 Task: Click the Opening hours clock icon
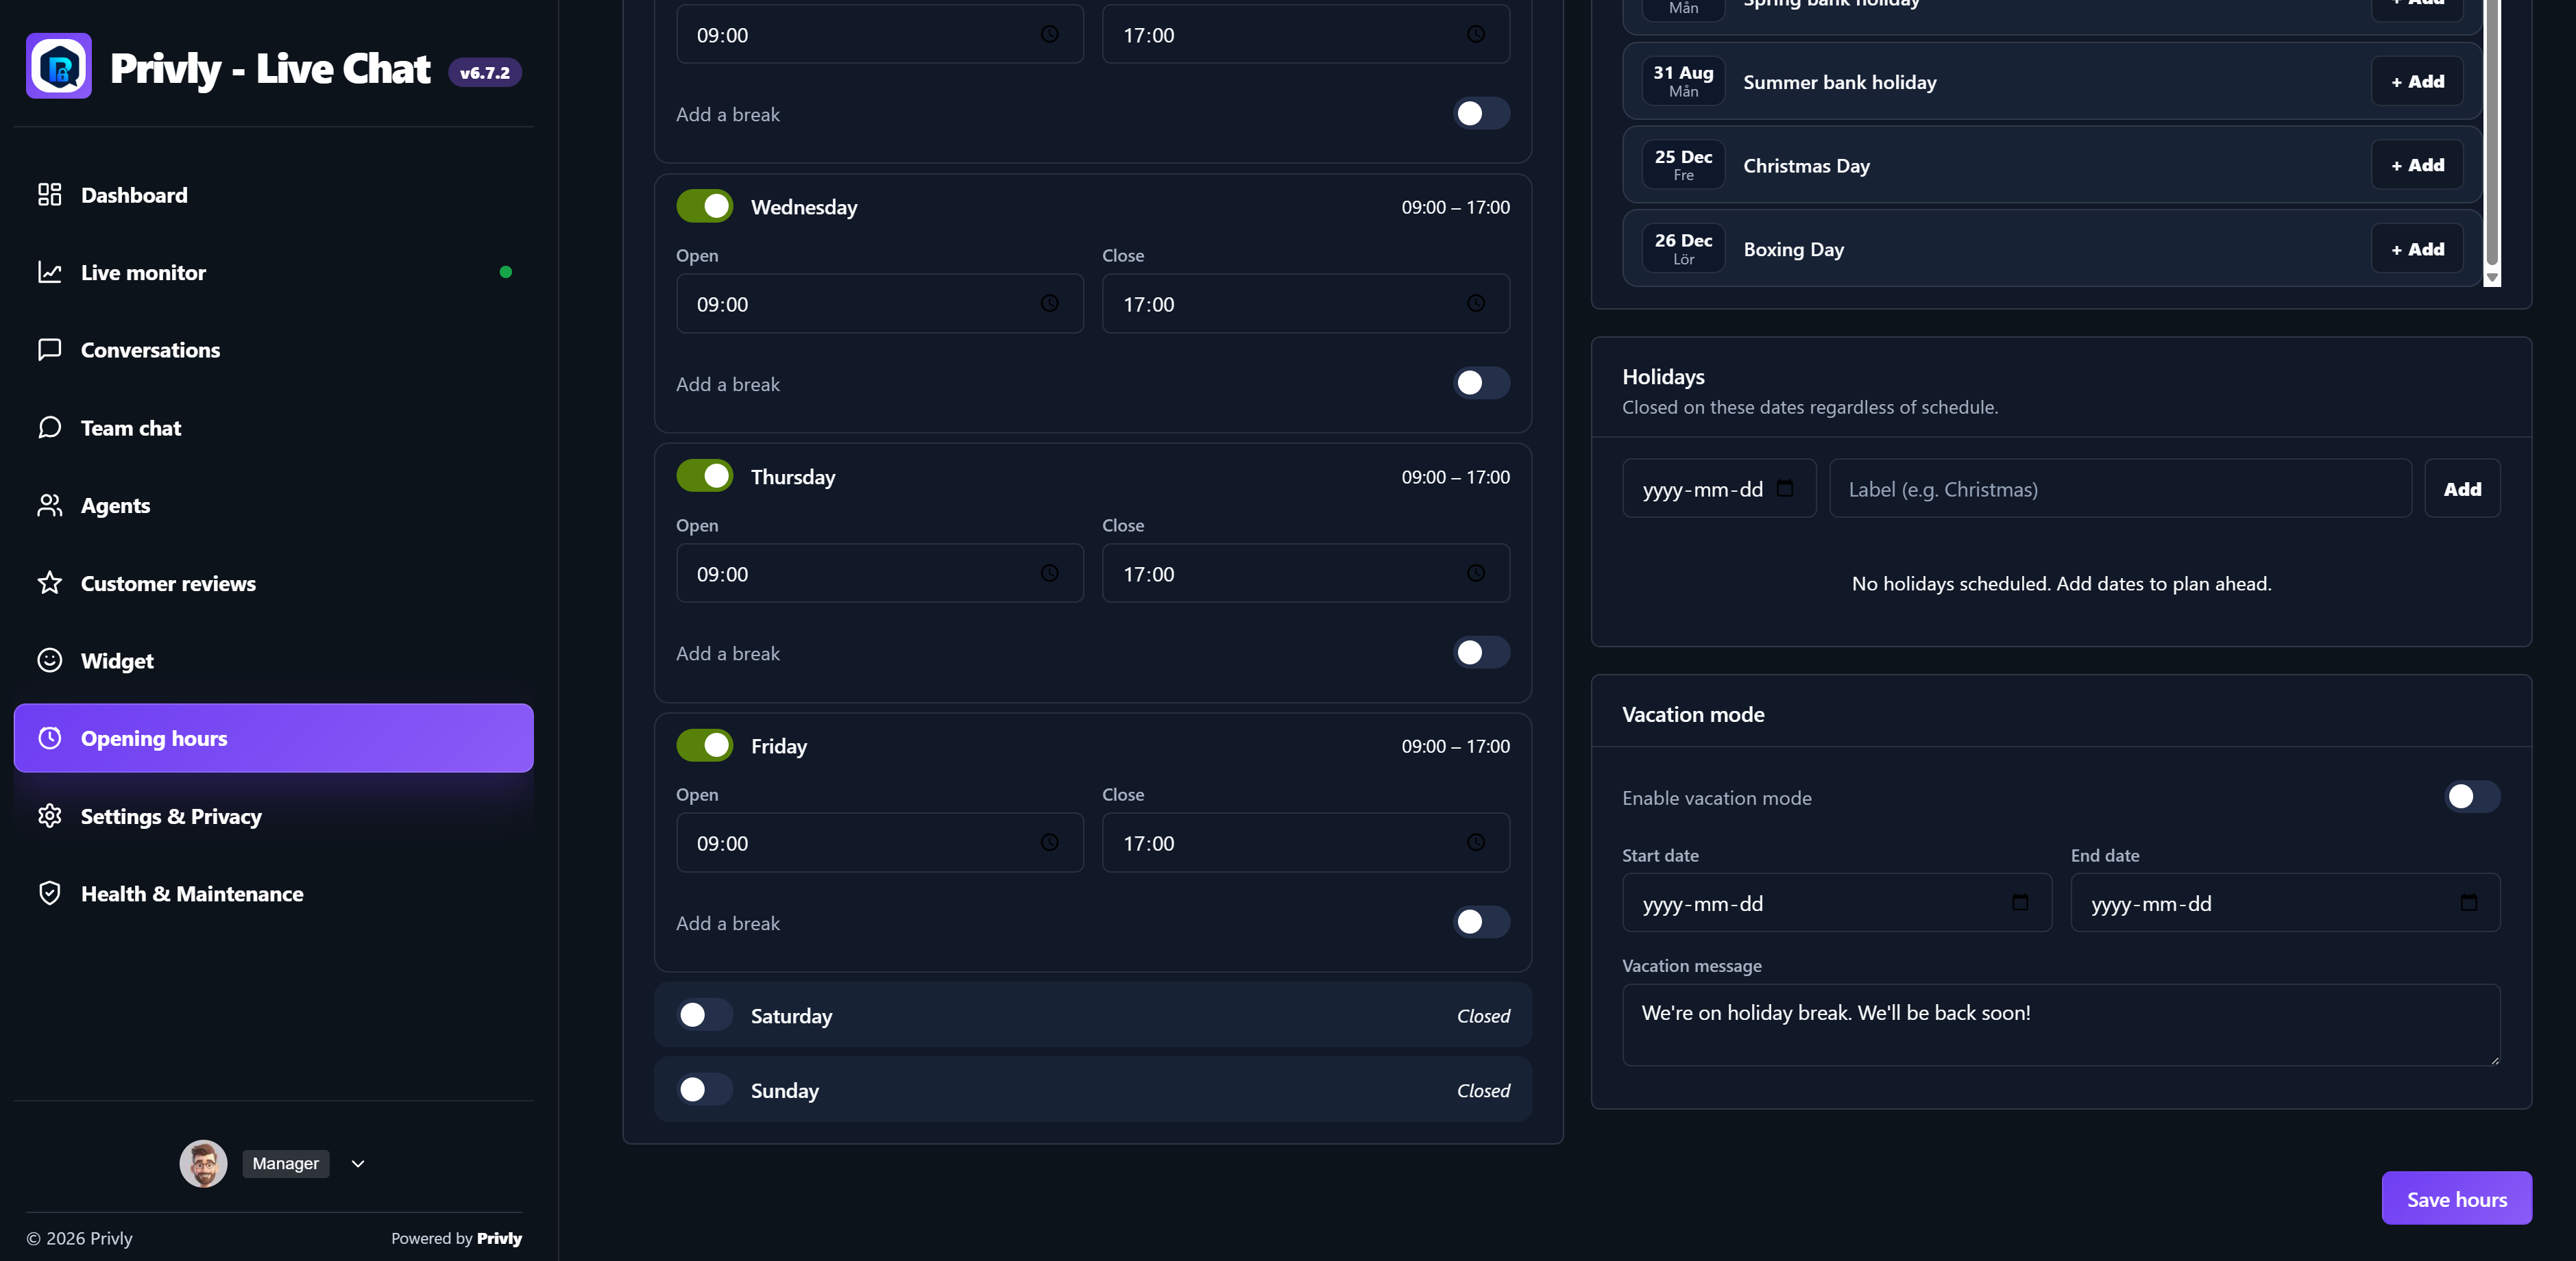click(49, 738)
